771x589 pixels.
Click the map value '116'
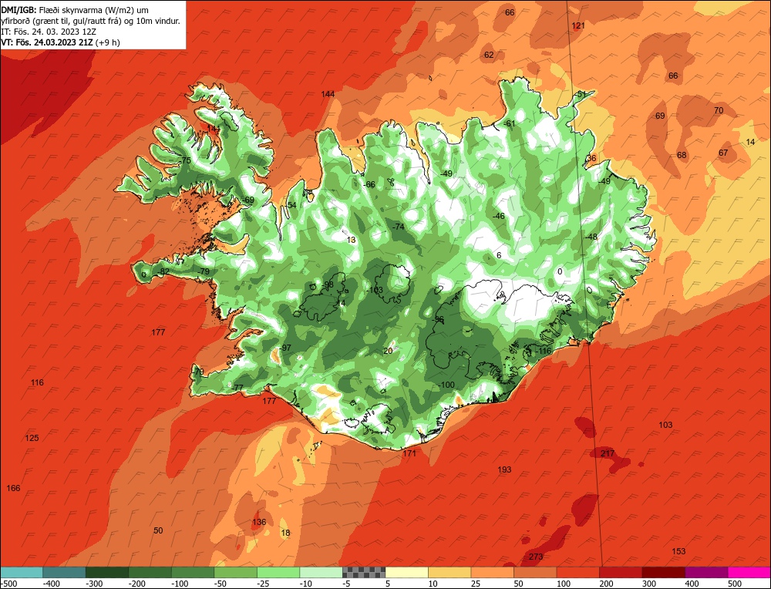click(37, 383)
